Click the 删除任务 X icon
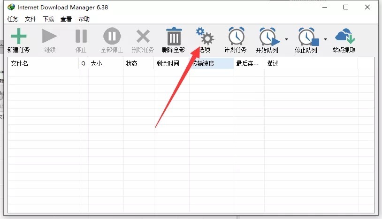The width and height of the screenshot is (382, 219). (143, 36)
